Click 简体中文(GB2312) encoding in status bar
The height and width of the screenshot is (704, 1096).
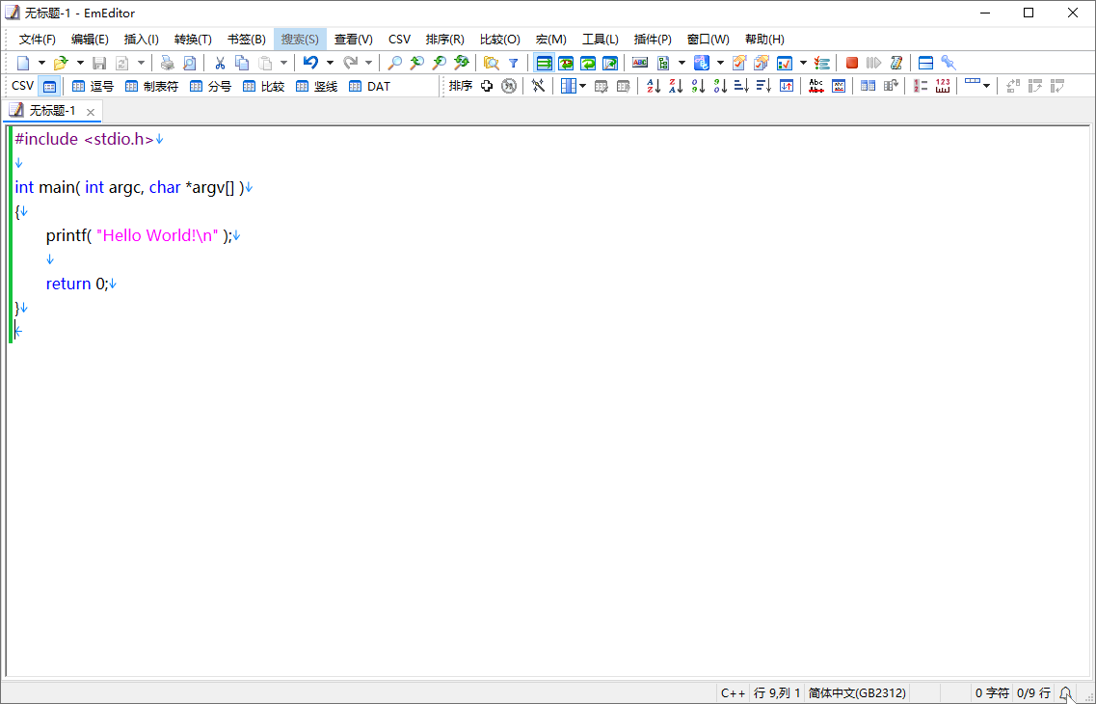[x=857, y=692]
